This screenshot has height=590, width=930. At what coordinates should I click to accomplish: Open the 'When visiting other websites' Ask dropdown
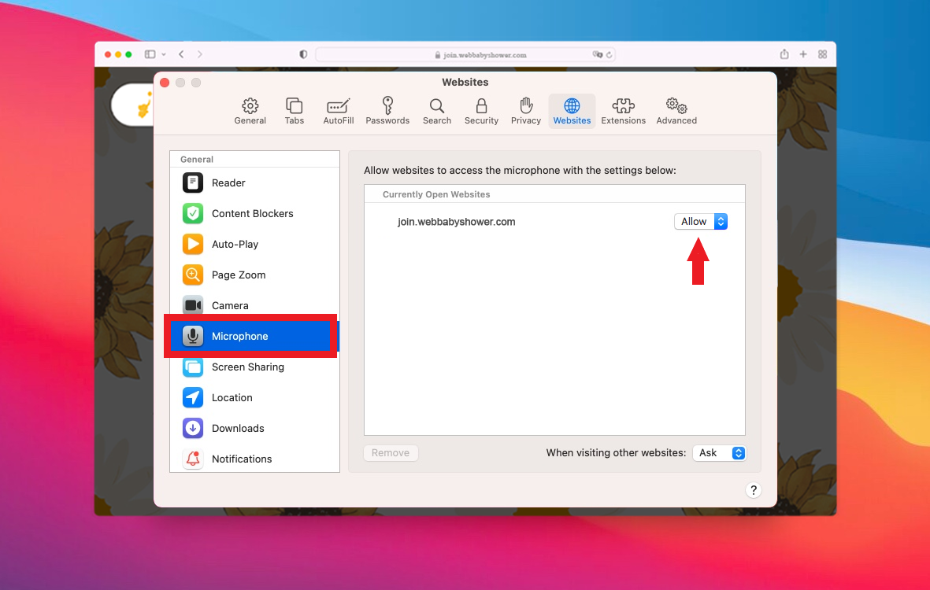click(x=719, y=453)
